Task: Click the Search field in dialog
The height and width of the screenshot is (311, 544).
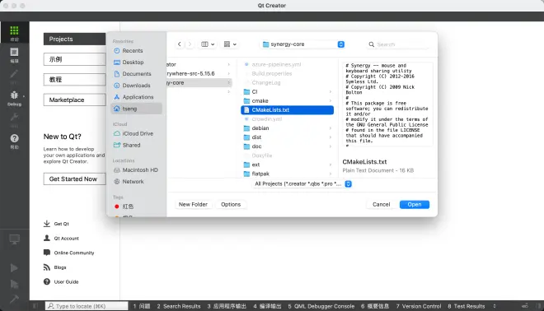Action: pyautogui.click(x=398, y=44)
